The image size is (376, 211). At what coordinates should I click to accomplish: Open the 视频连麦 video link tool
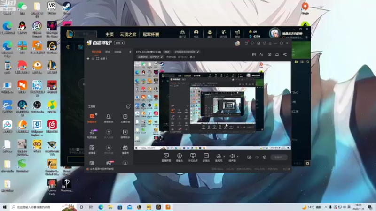click(92, 134)
